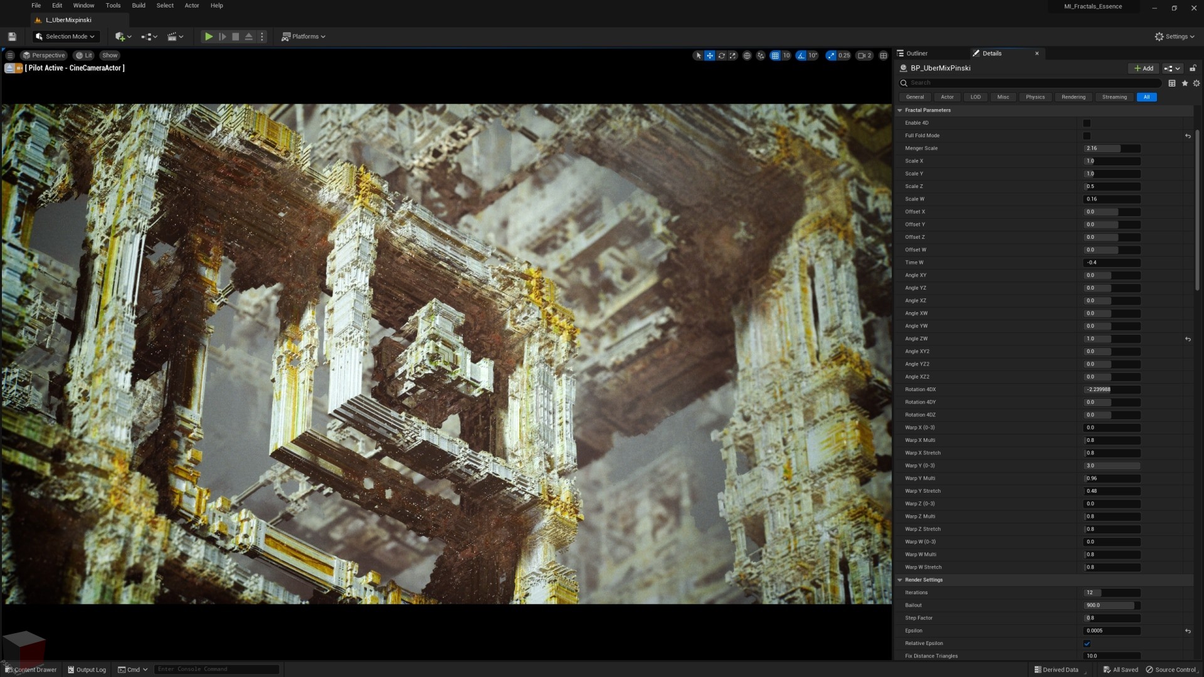Toggle scale snapping icon
Screen dimensions: 1204x677
pos(831,55)
